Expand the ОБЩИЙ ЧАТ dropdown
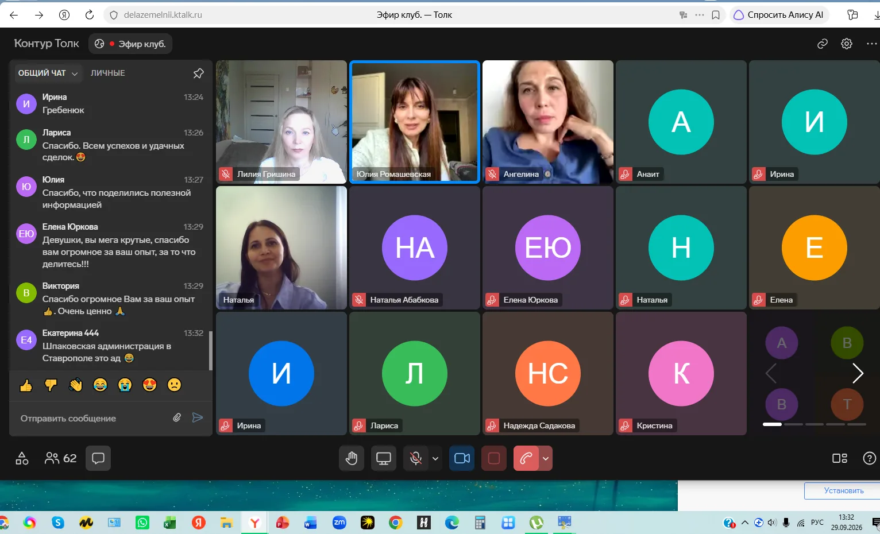The image size is (880, 534). click(48, 73)
